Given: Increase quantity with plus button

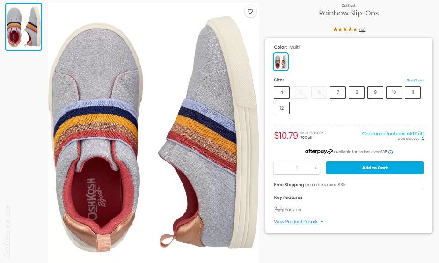Looking at the screenshot, I should click(316, 168).
